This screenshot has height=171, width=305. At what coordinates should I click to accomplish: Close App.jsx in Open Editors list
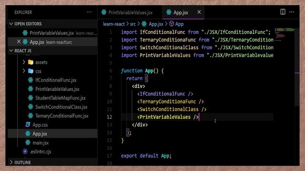click(x=19, y=42)
